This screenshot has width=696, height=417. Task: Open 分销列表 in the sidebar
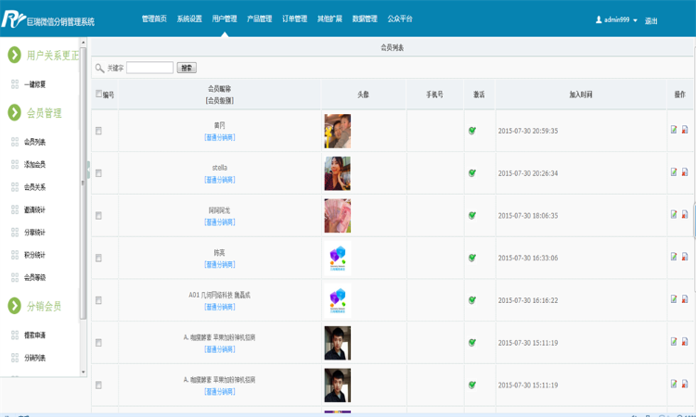coord(34,358)
